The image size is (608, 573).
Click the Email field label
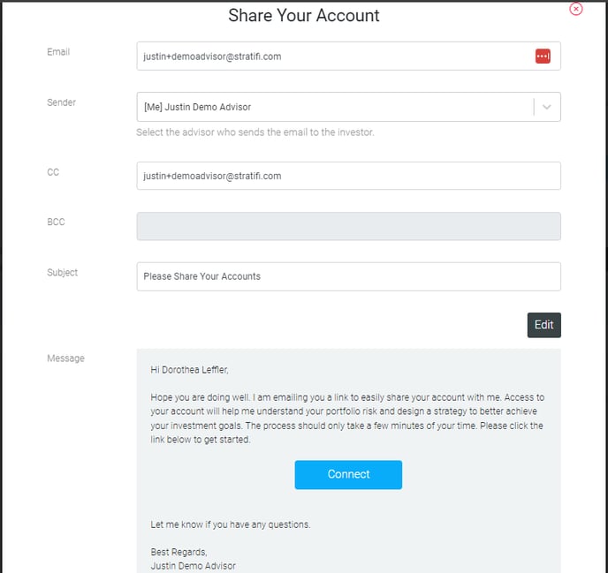pyautogui.click(x=58, y=52)
